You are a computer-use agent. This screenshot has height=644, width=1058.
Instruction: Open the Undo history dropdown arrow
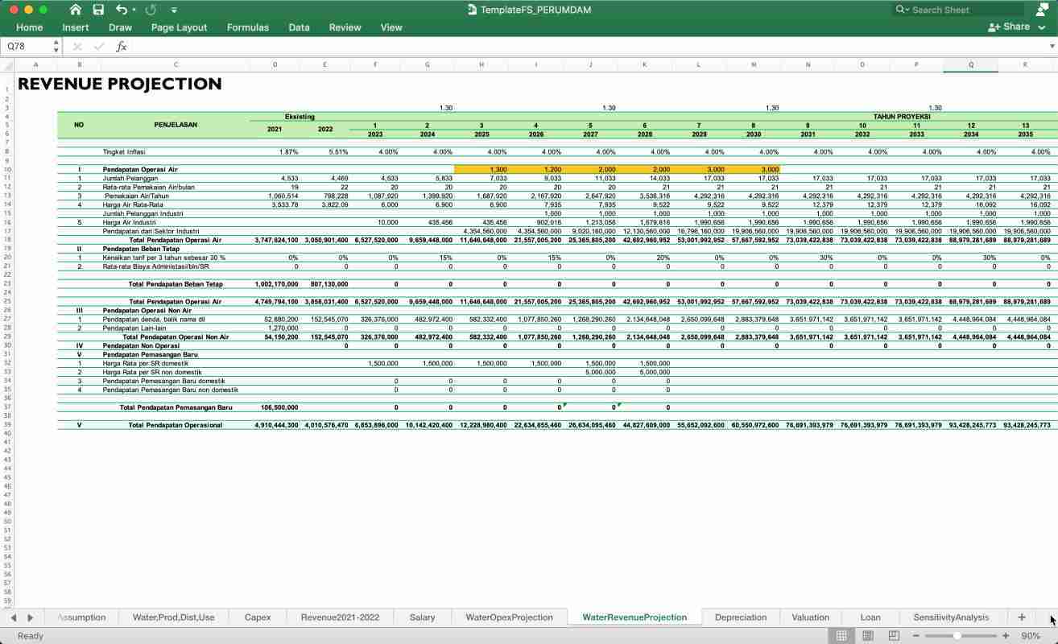pyautogui.click(x=134, y=10)
